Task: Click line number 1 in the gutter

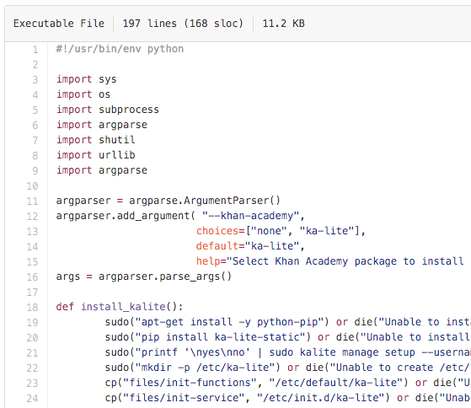Action: pos(35,49)
